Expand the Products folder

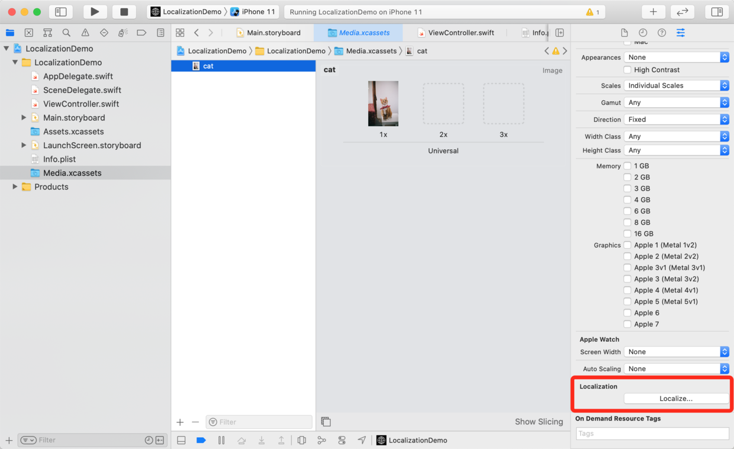pos(15,187)
